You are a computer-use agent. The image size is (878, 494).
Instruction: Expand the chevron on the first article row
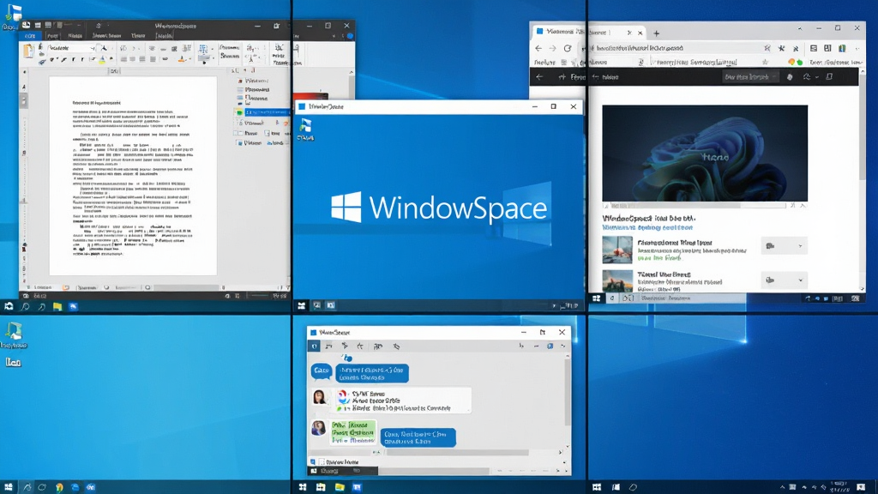click(800, 246)
